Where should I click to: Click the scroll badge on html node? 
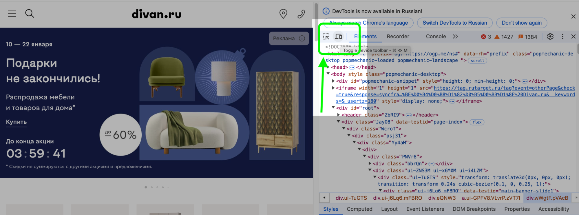[x=477, y=61]
